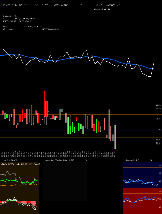162x214 pixels.
Task: Click the 'Day Vol: 0 M' readout
Action: pos(102,10)
